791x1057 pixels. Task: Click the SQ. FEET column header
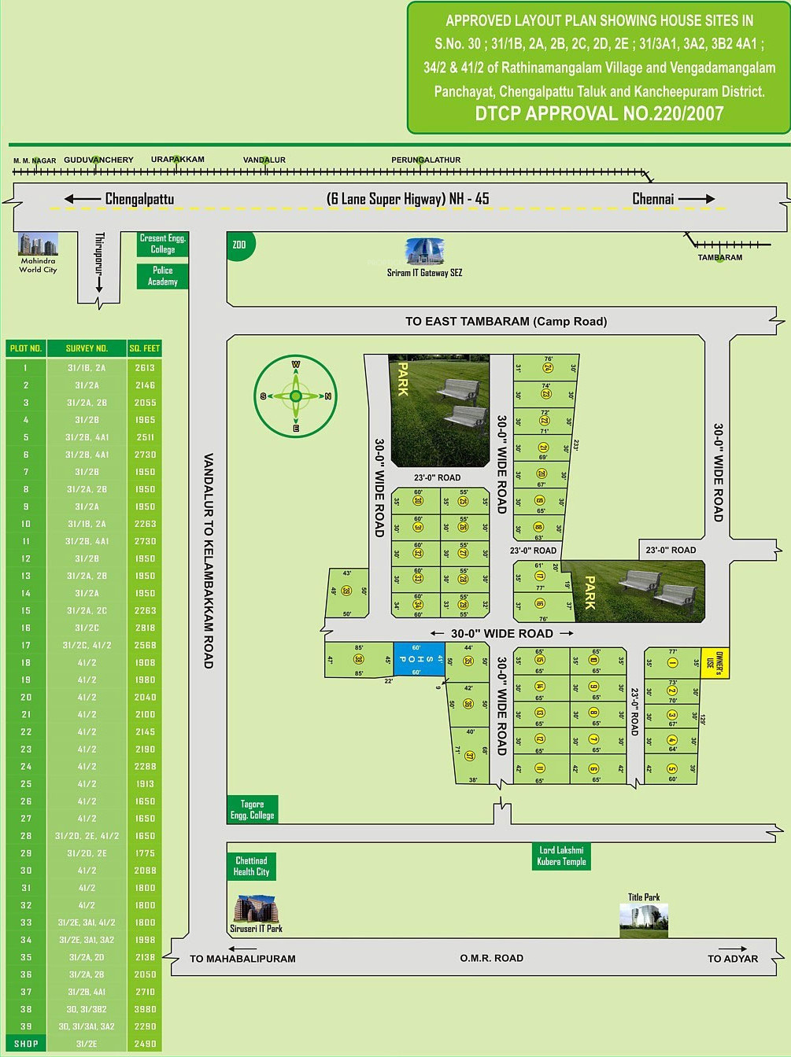(145, 348)
